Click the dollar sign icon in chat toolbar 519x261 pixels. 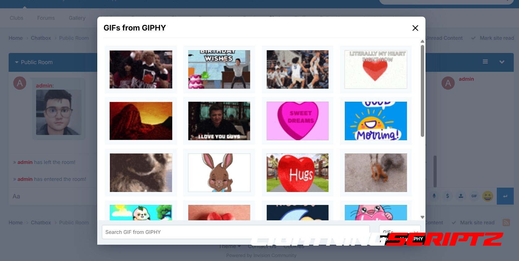(447, 196)
